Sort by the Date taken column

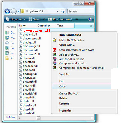[46, 26]
